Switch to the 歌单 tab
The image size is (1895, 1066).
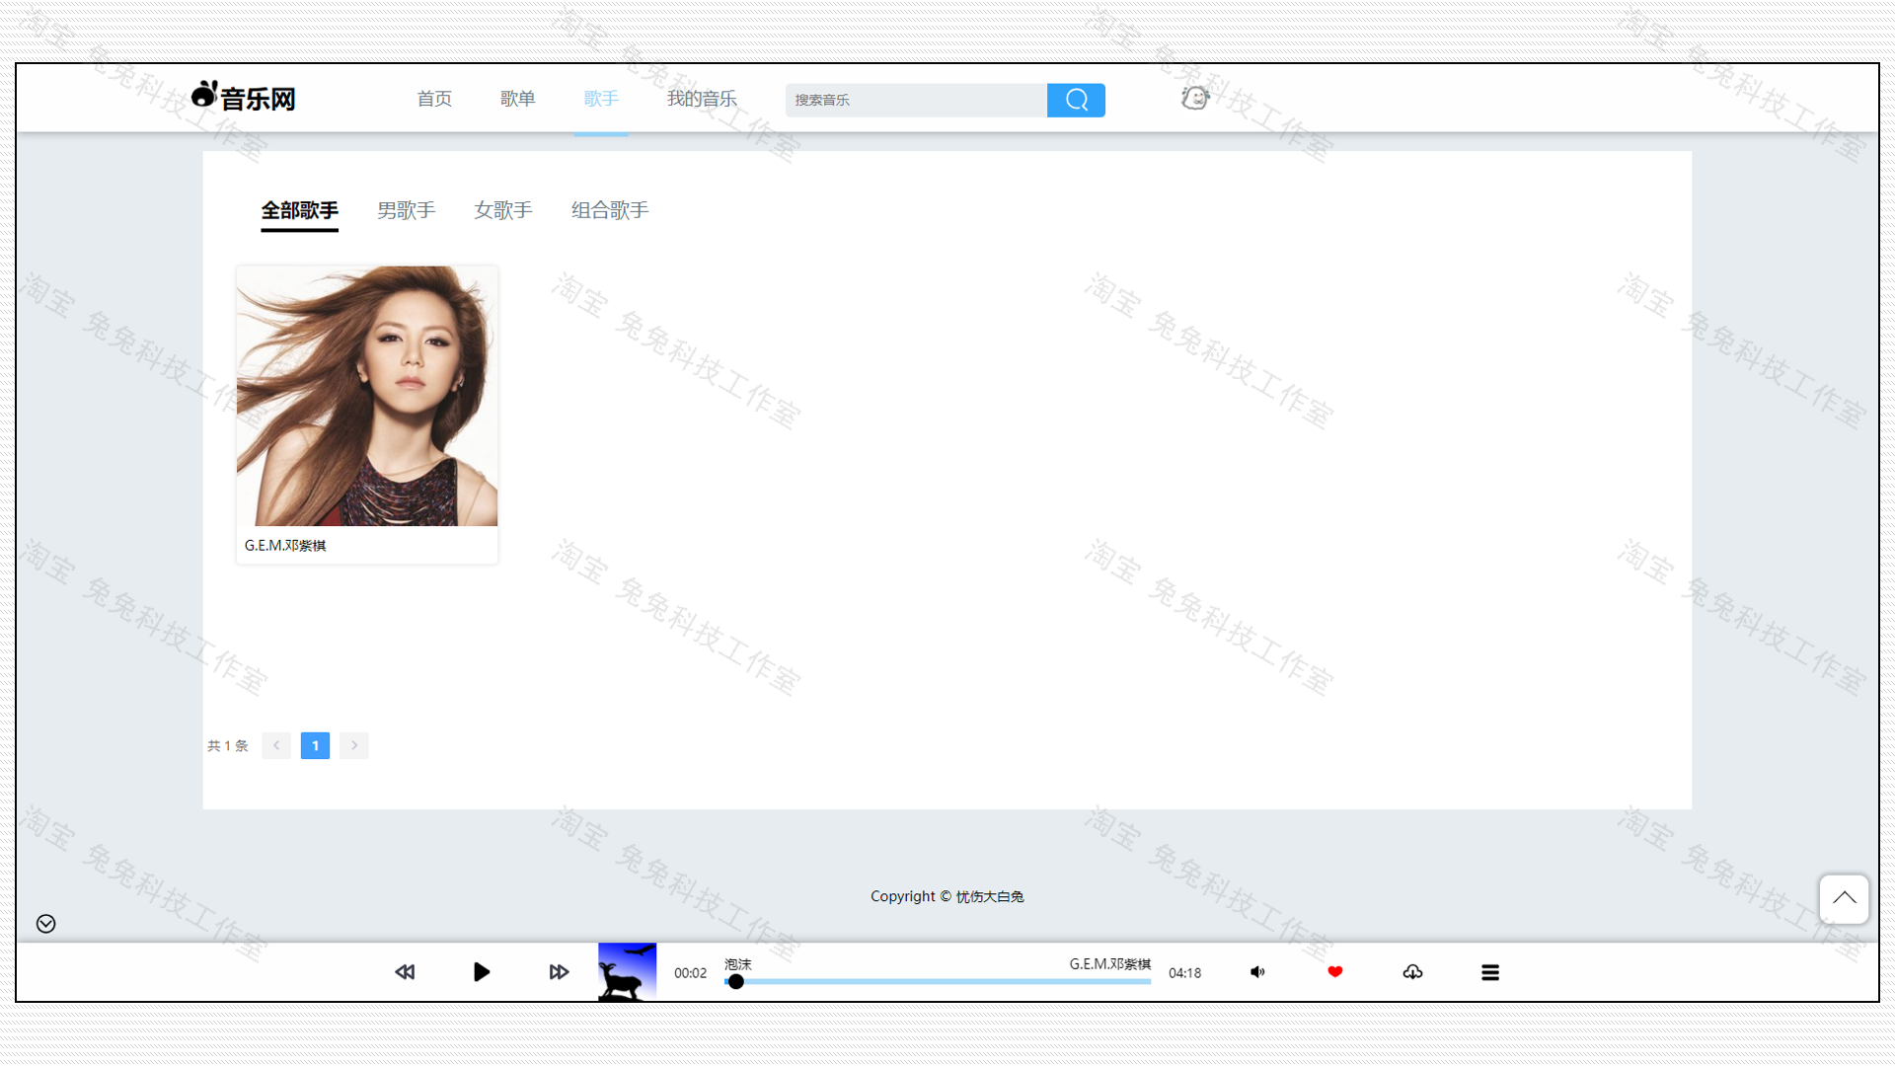pyautogui.click(x=517, y=98)
